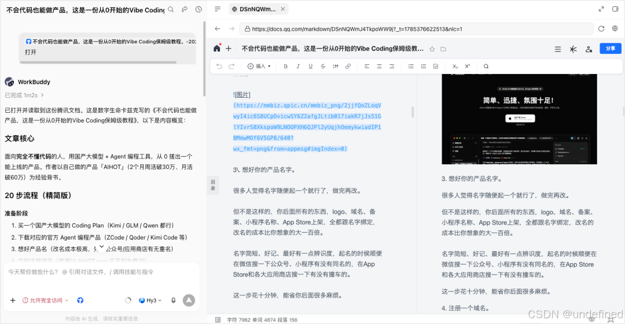
Task: Apply subscript formatting
Action: [x=455, y=66]
